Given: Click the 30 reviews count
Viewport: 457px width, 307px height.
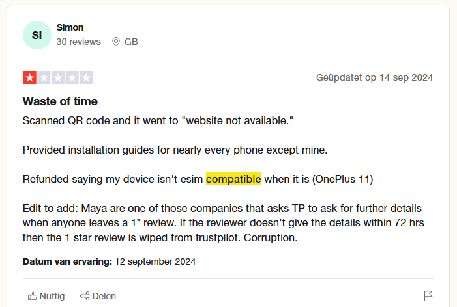Looking at the screenshot, I should tap(78, 42).
